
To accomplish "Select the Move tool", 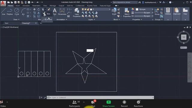I will click(34, 9).
